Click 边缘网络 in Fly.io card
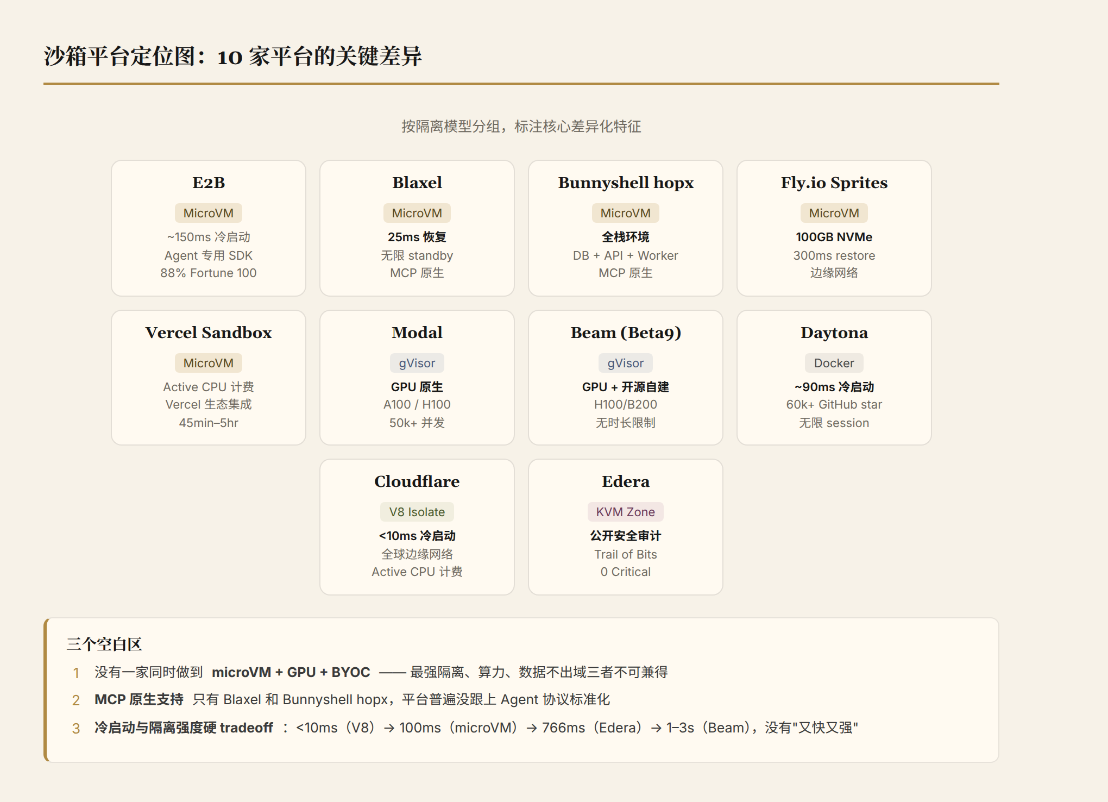Screen dimensions: 1108x802 tap(834, 273)
